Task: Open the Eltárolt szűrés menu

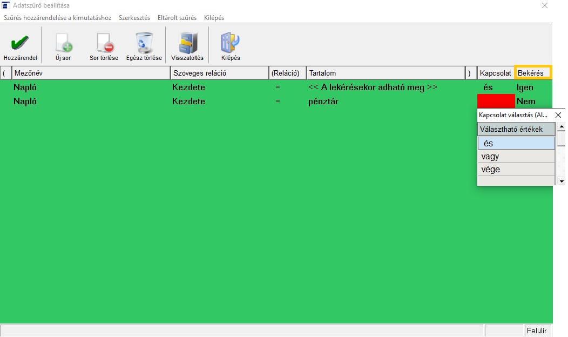Action: (177, 18)
